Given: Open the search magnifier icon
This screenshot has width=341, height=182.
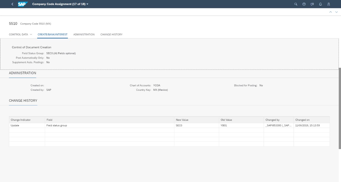Looking at the screenshot, I should point(296,4).
